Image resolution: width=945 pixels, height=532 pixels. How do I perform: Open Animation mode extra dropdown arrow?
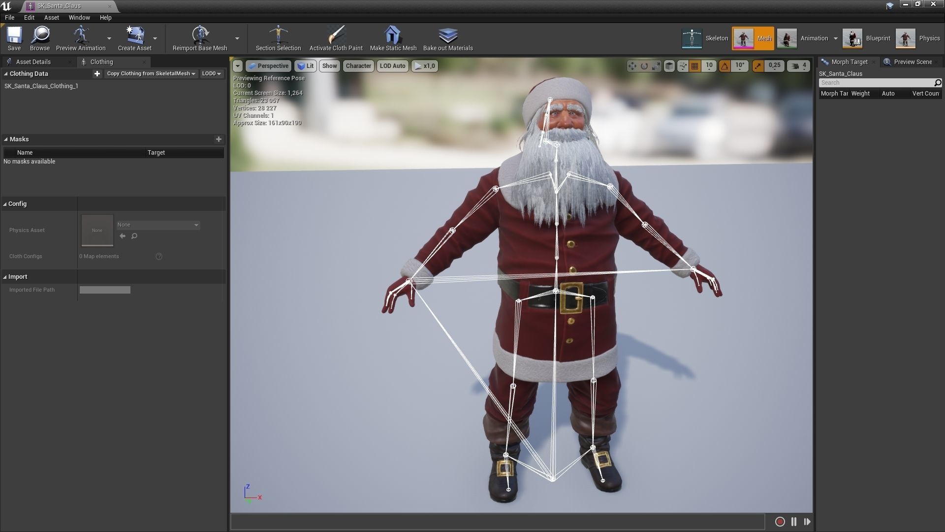pos(836,38)
